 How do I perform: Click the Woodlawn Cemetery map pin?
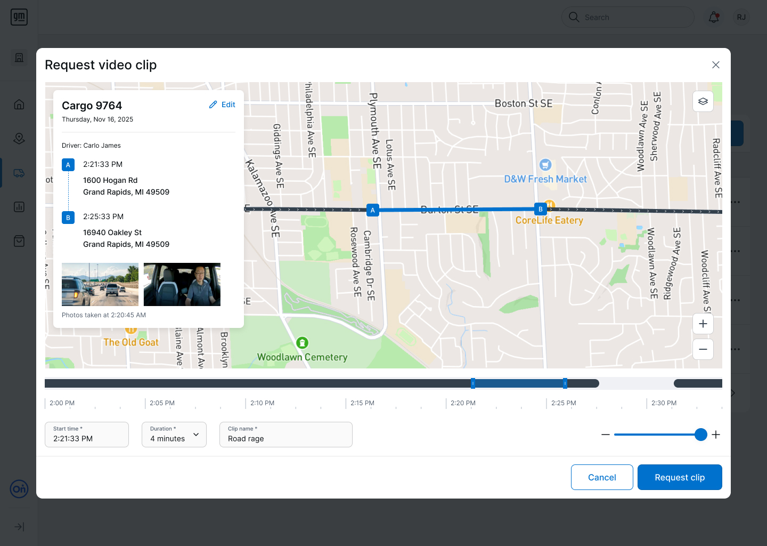coord(302,342)
